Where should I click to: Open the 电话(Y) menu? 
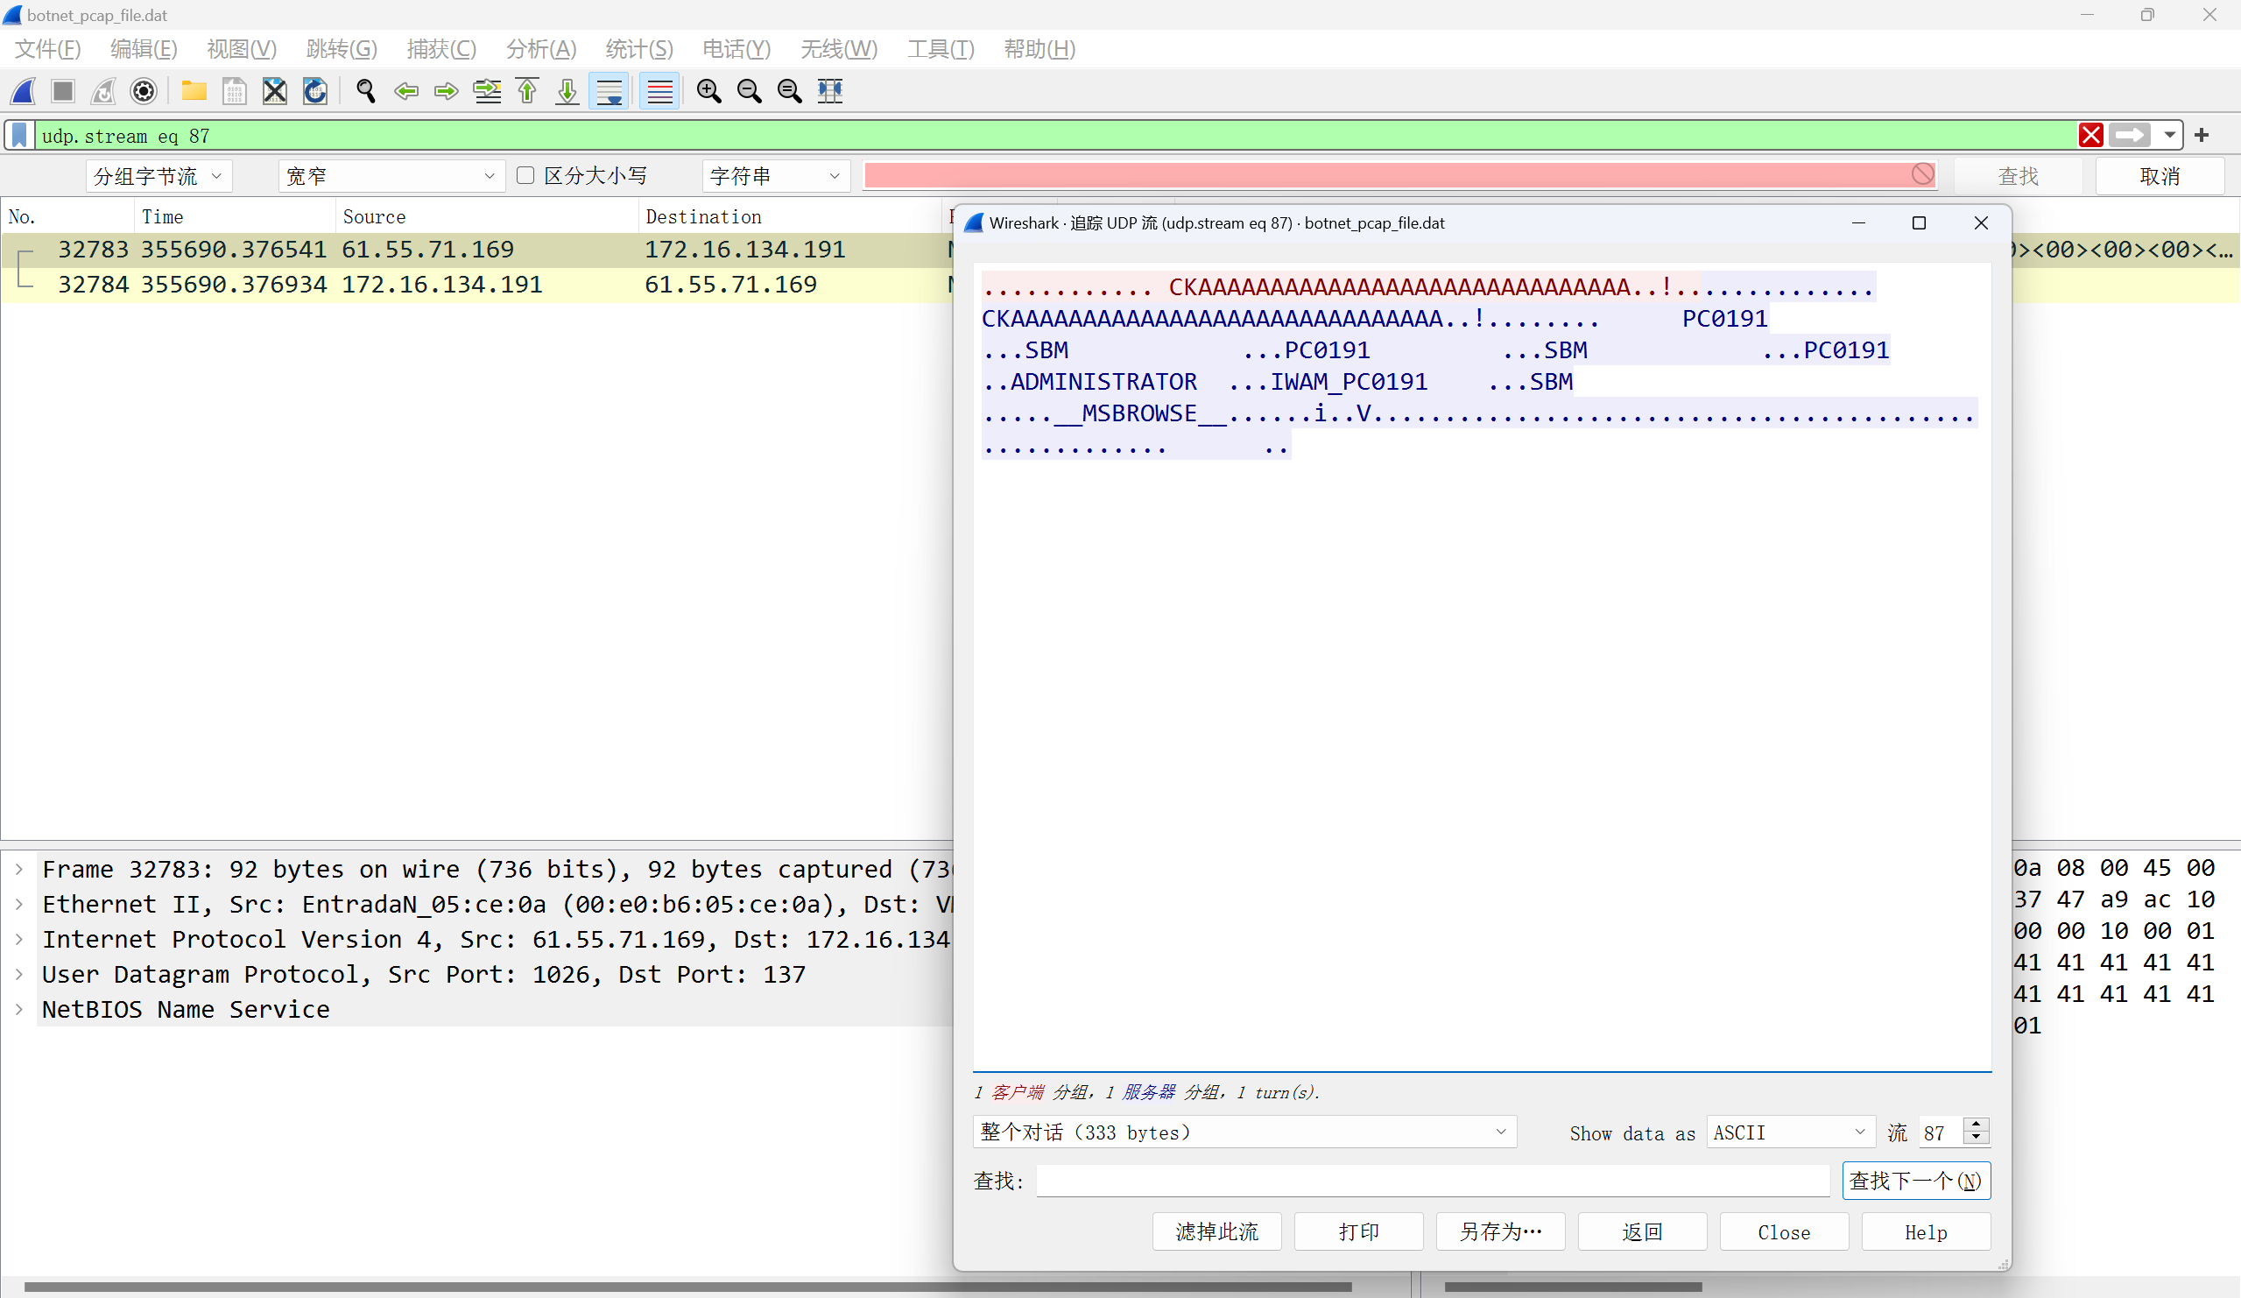point(736,49)
